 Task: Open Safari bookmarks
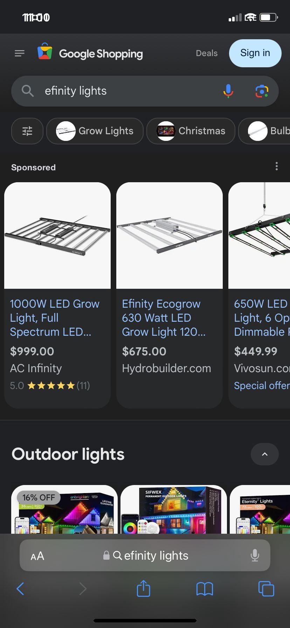(x=205, y=588)
